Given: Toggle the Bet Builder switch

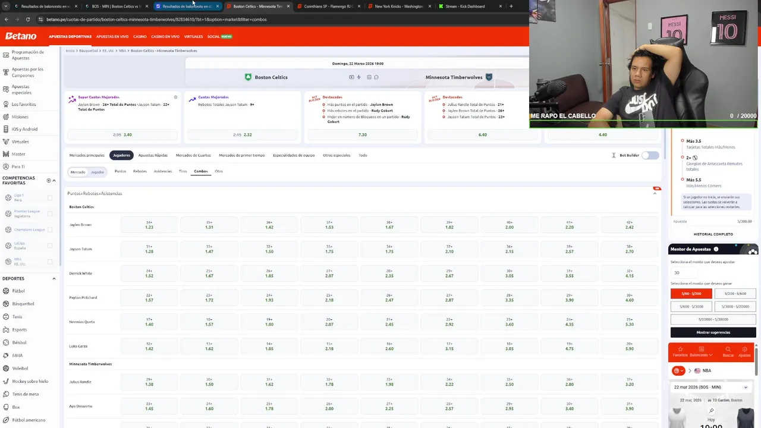Looking at the screenshot, I should (x=650, y=155).
